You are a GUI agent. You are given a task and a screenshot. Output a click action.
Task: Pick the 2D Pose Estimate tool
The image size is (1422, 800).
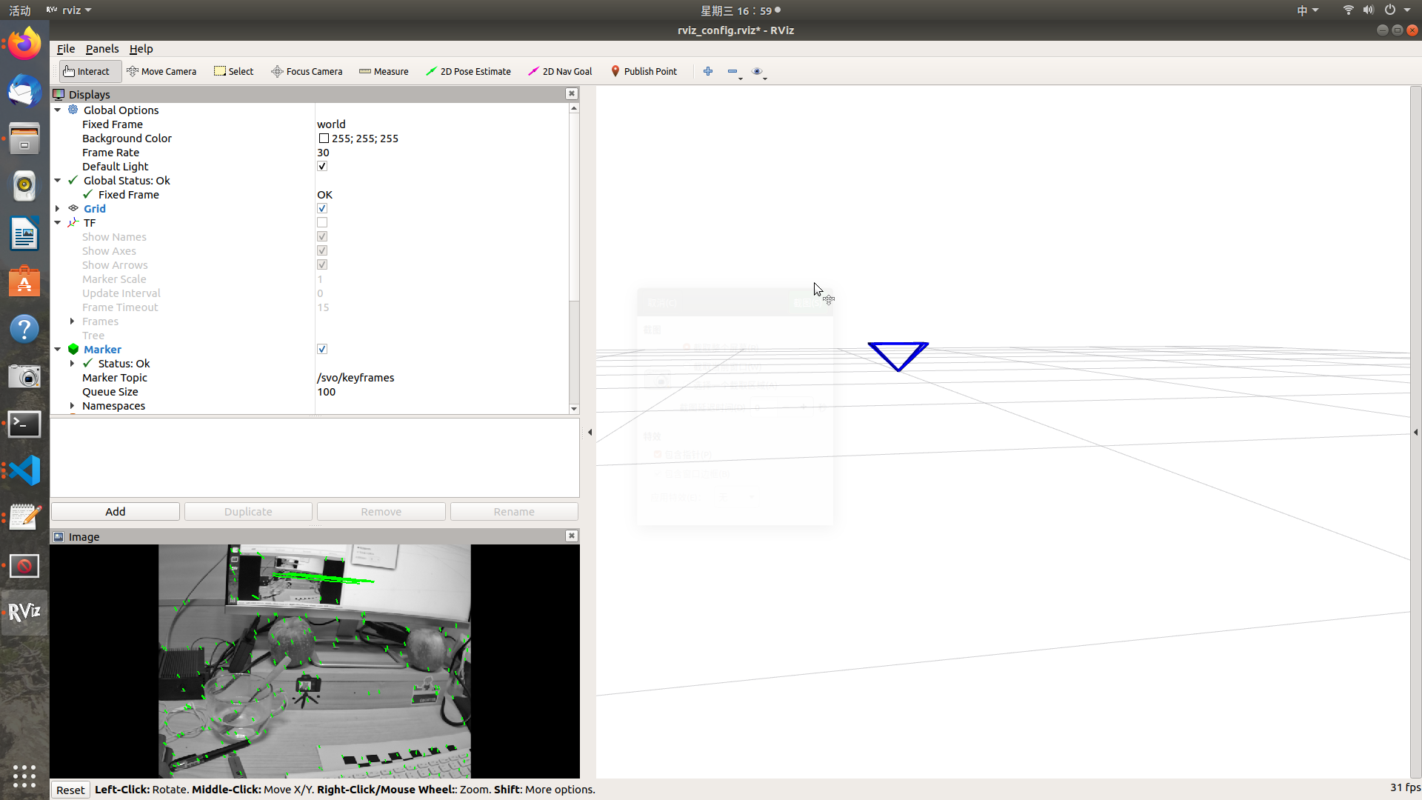coord(468,71)
